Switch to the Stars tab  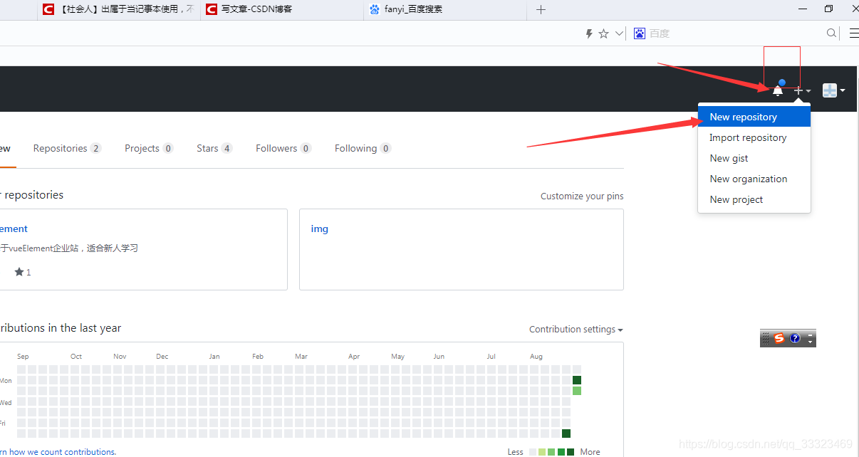pos(214,148)
